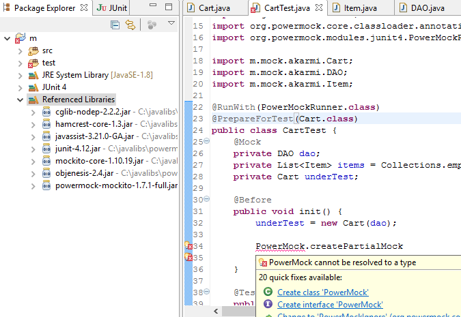The image size is (461, 317).
Task: Click the Referenced Libraries icon
Action: click(33, 100)
